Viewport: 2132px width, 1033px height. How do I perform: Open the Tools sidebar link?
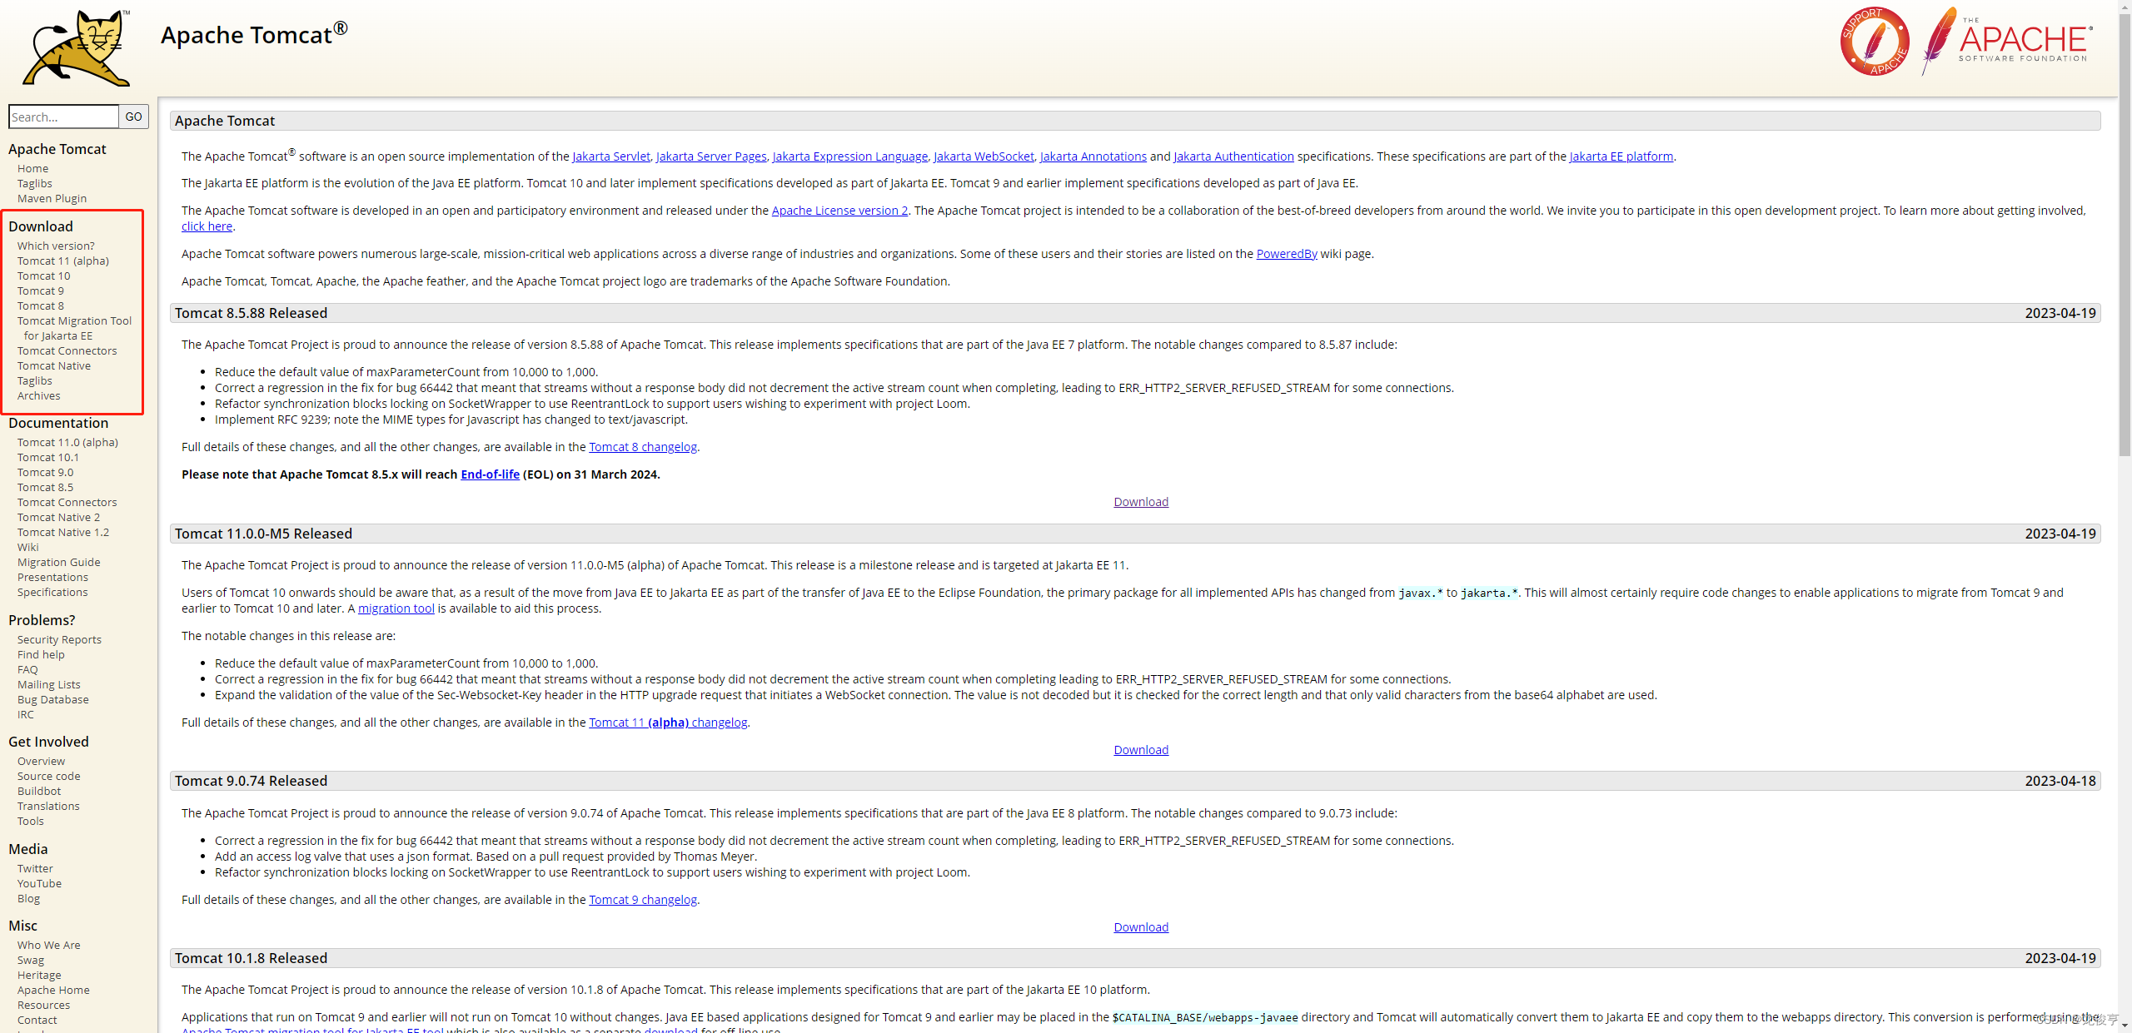coord(31,821)
